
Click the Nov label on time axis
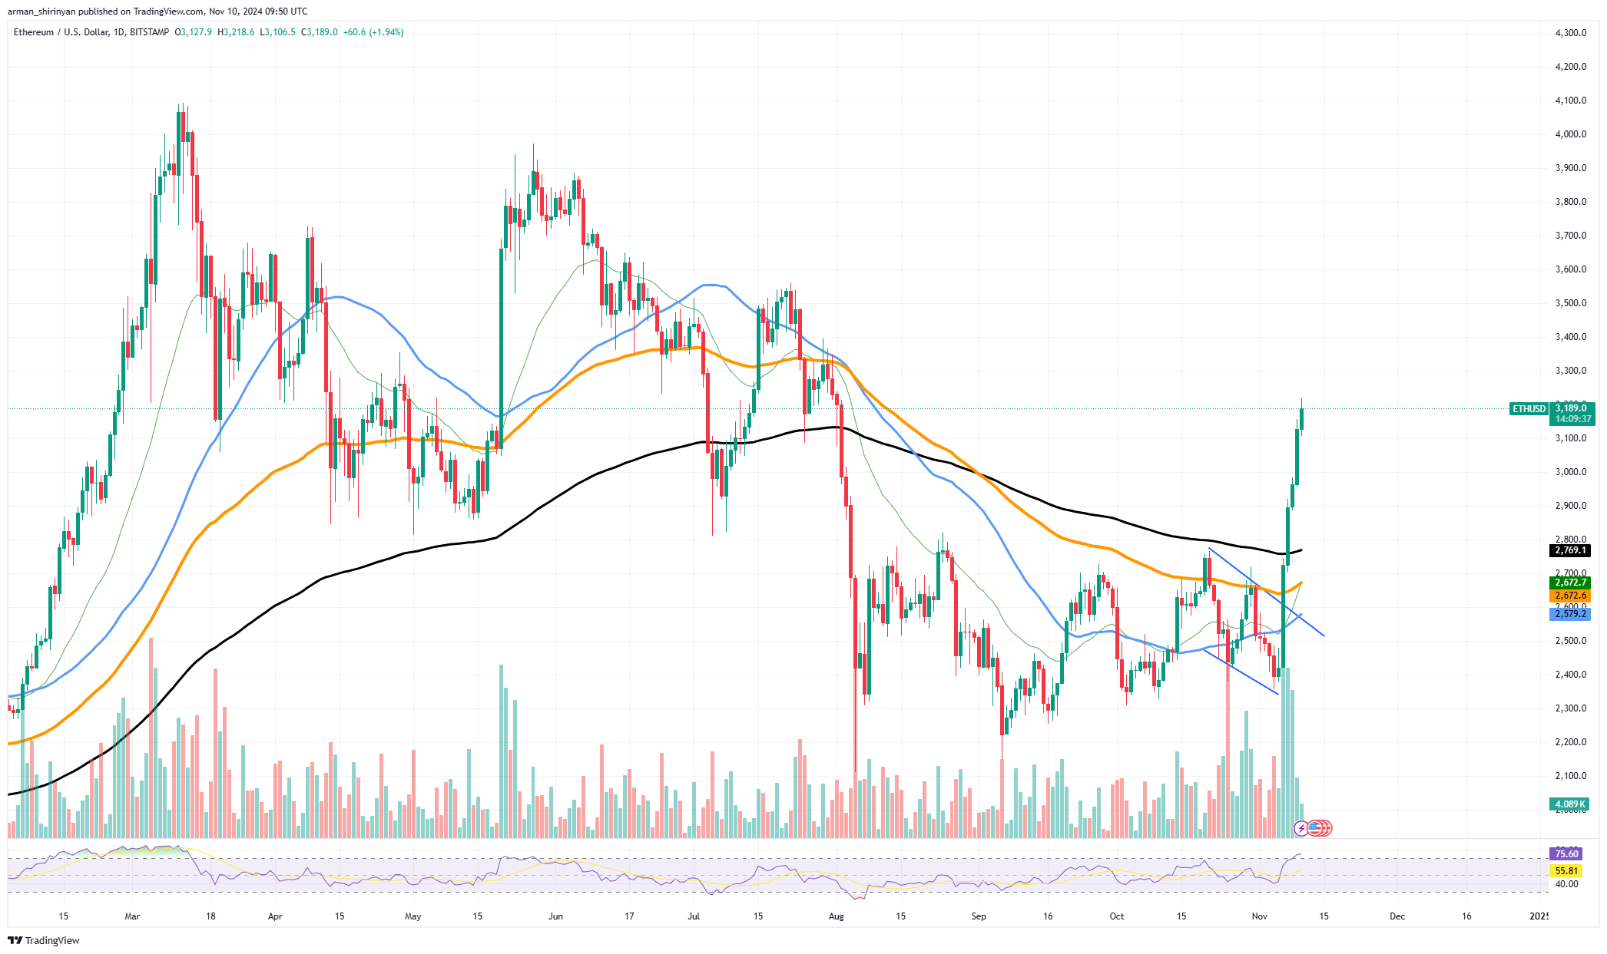click(x=1259, y=916)
